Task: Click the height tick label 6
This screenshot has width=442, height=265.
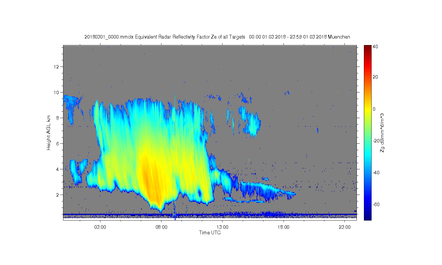Action: coord(58,144)
